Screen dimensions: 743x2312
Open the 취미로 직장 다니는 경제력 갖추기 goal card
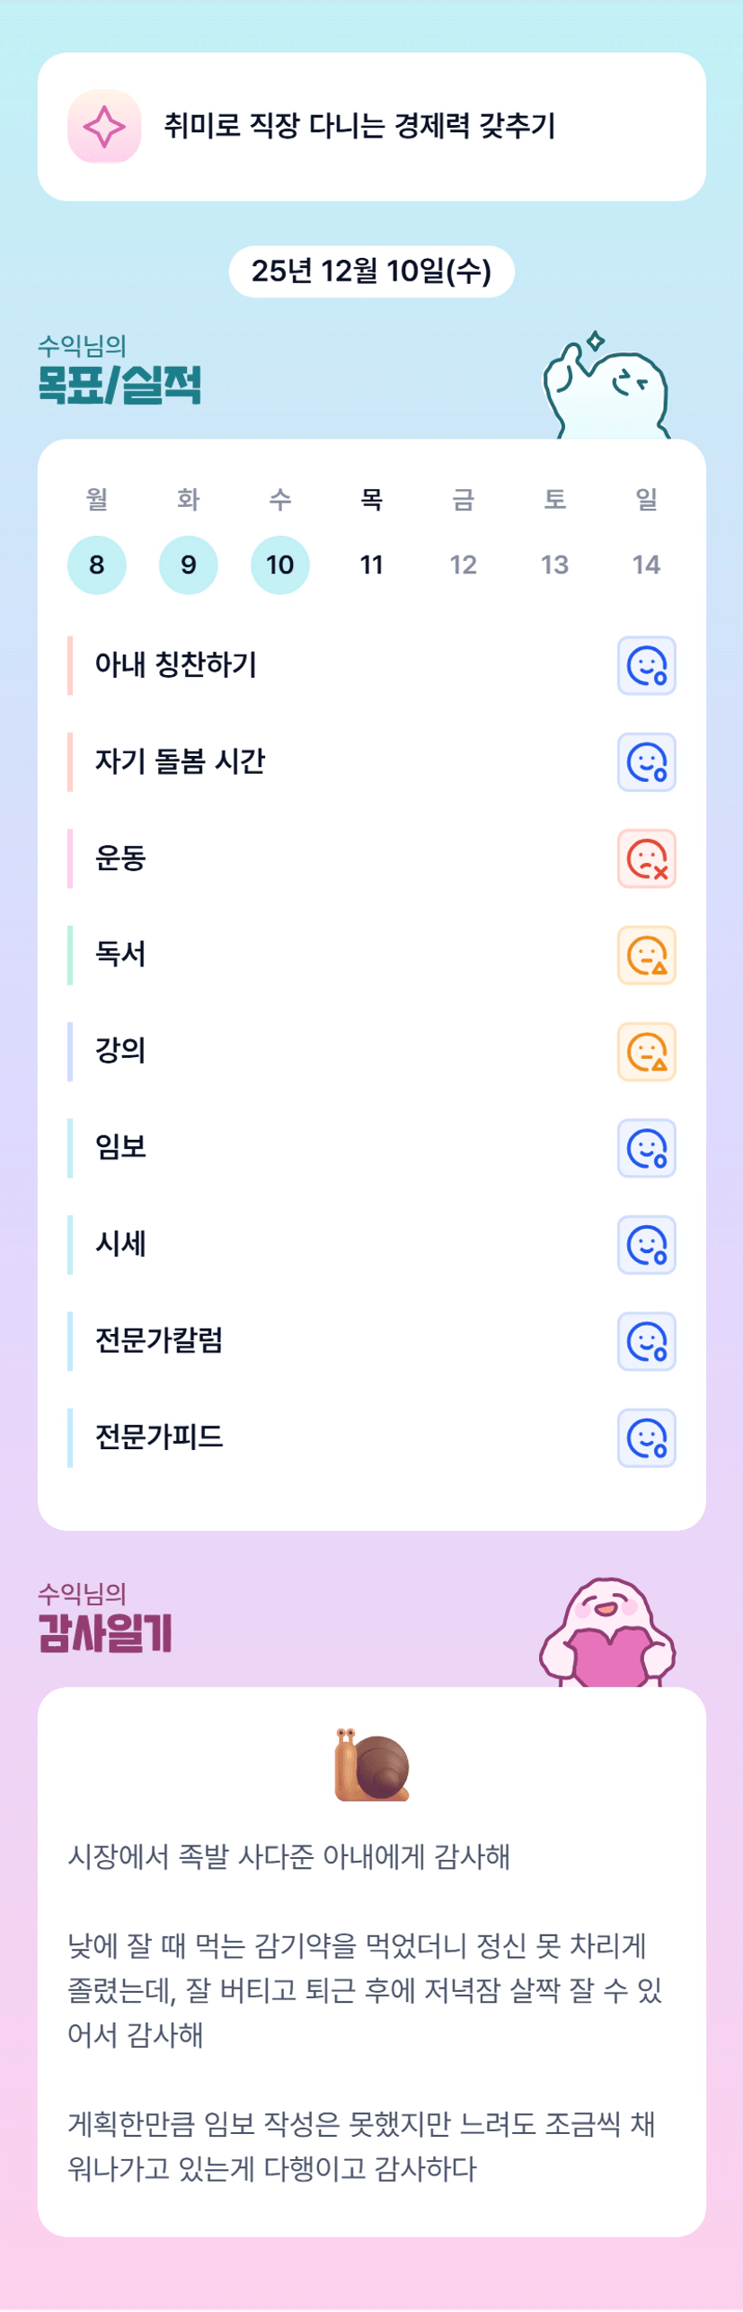[359, 127]
